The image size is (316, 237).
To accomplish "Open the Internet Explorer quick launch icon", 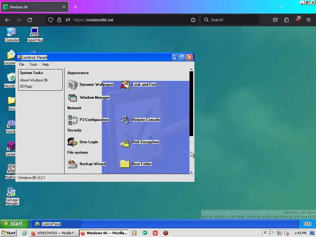I will (x=24, y=233).
